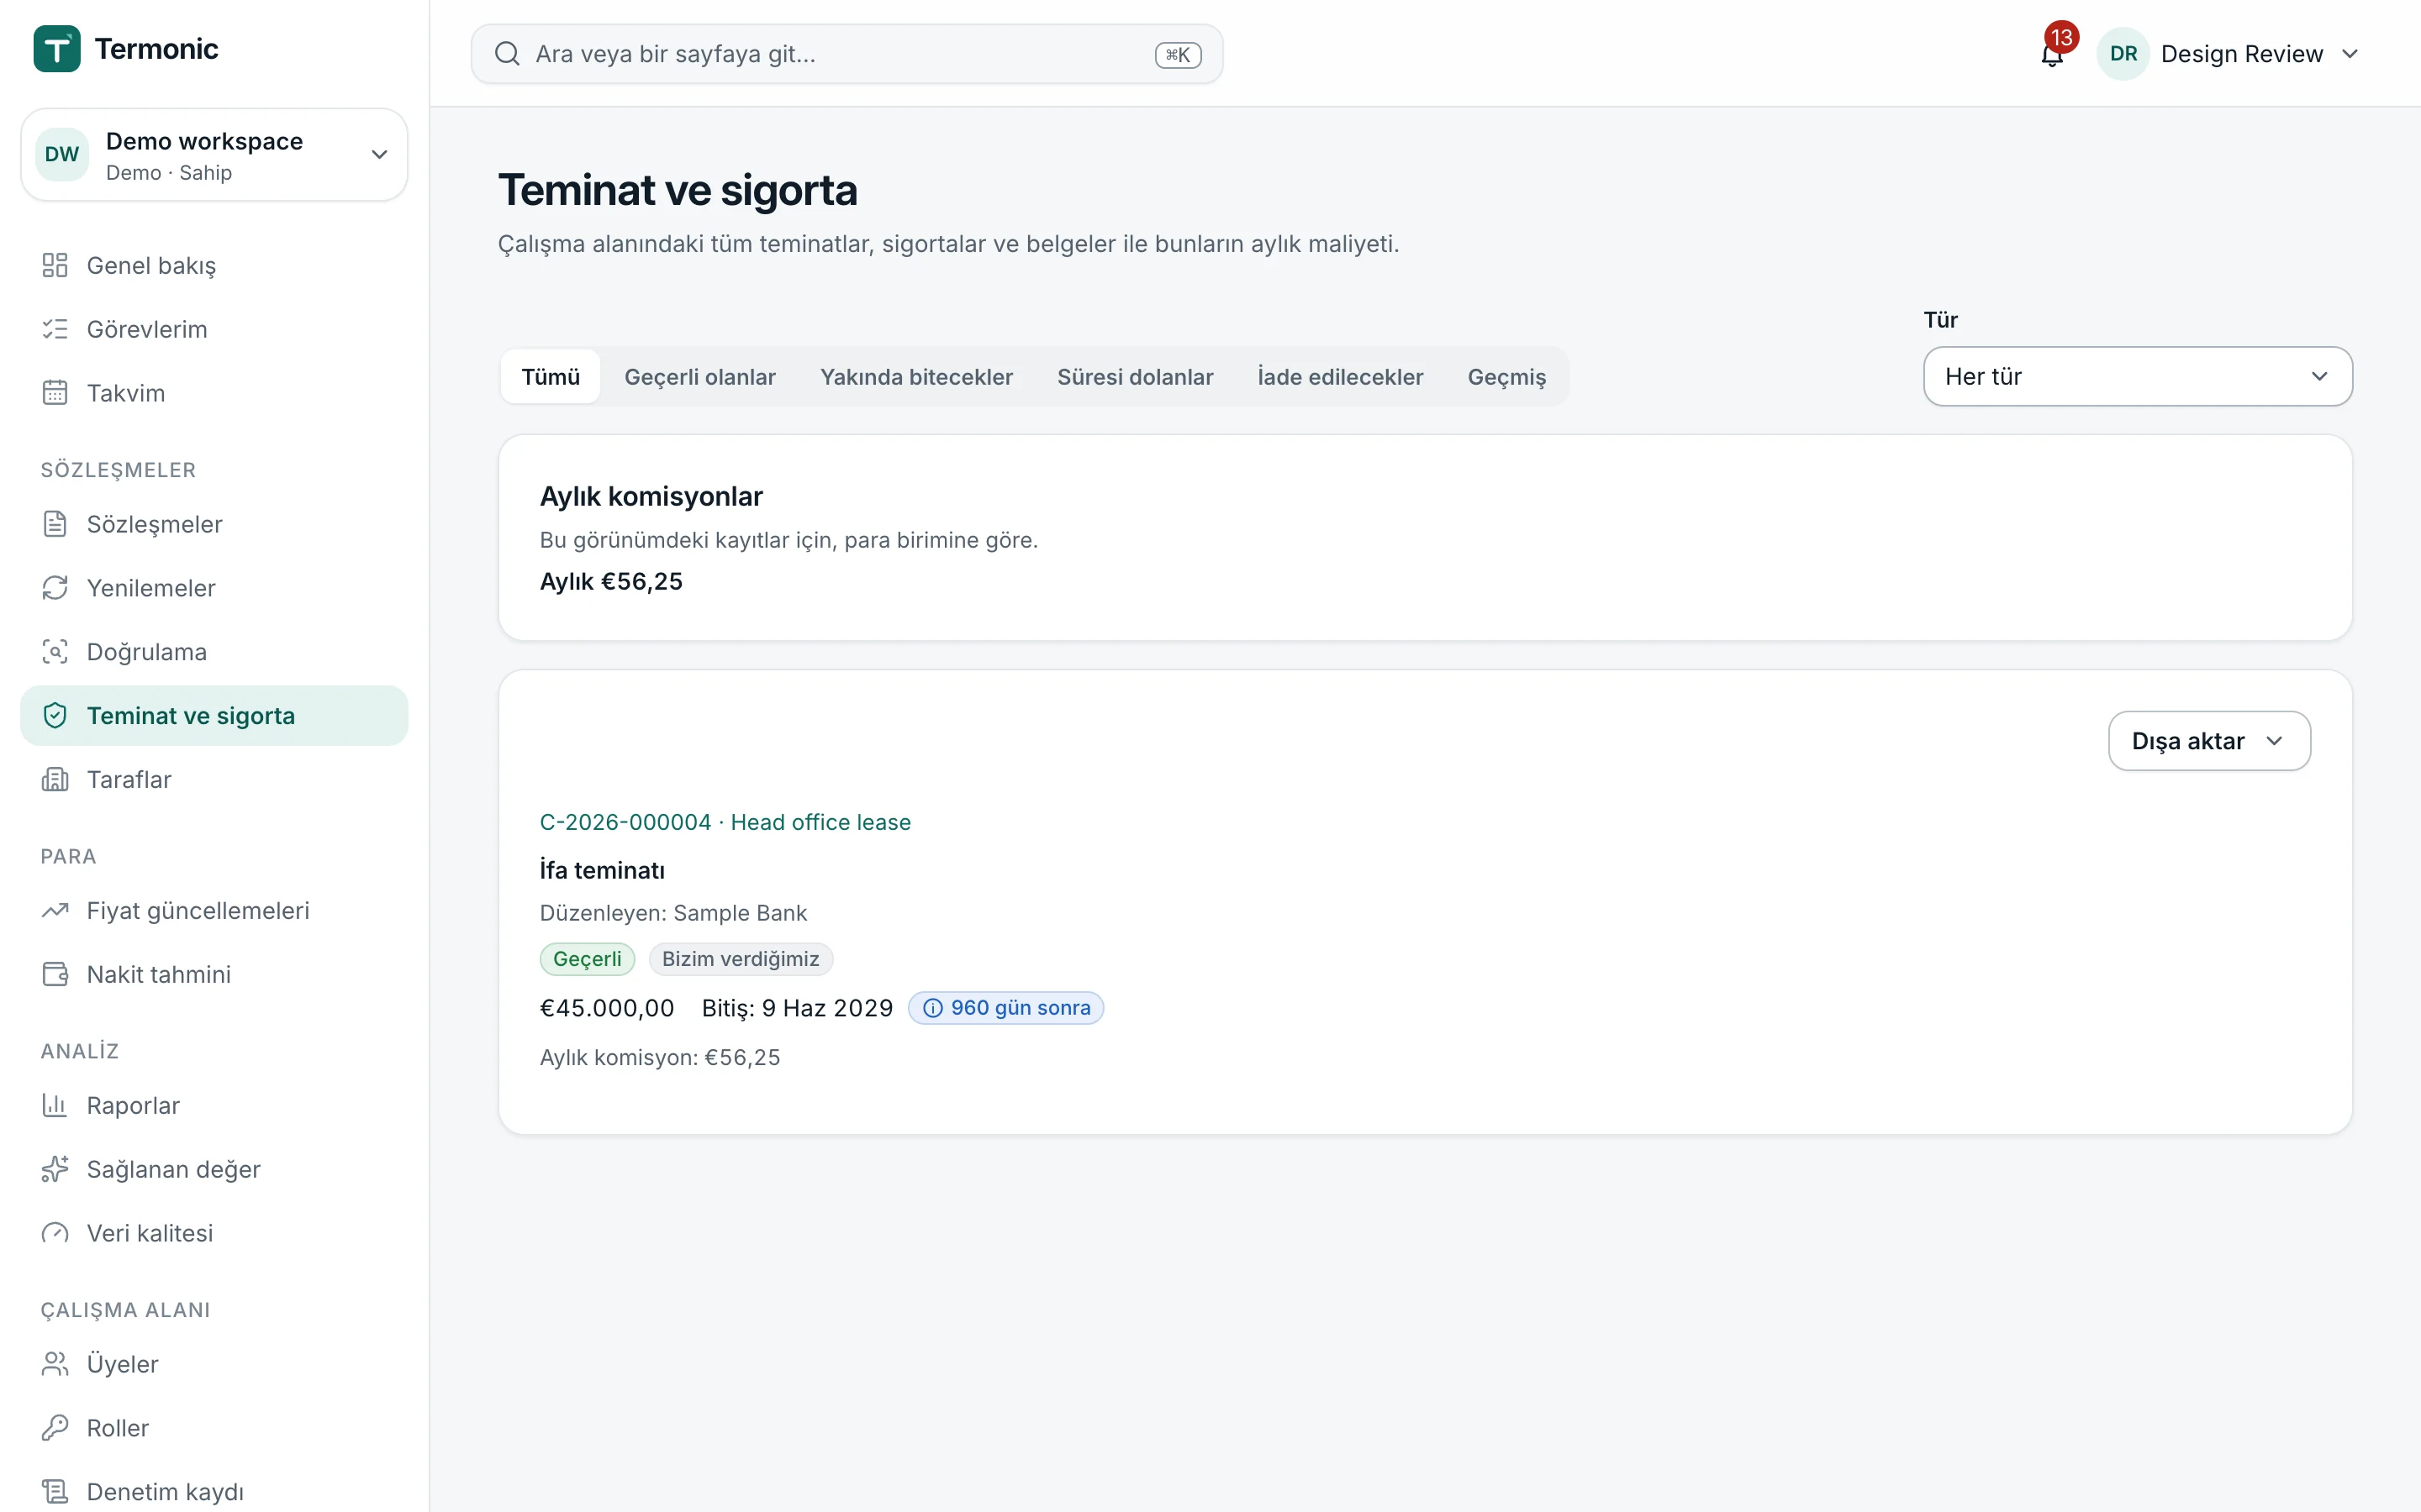Switch to the İade edilecekler tab
Viewport: 2421px width, 1512px height.
tap(1341, 377)
